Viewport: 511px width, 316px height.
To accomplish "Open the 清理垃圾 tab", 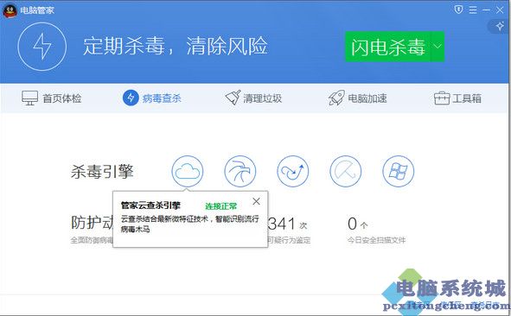I will point(253,98).
